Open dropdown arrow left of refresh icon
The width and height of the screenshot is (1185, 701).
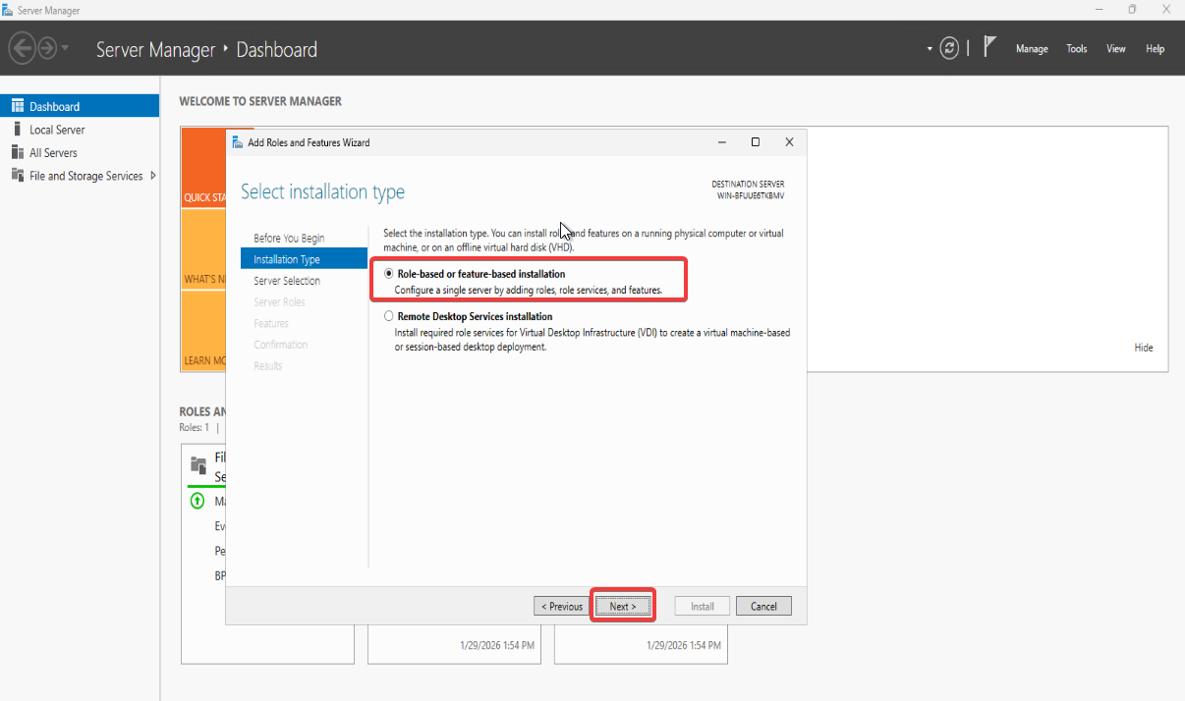tap(930, 48)
